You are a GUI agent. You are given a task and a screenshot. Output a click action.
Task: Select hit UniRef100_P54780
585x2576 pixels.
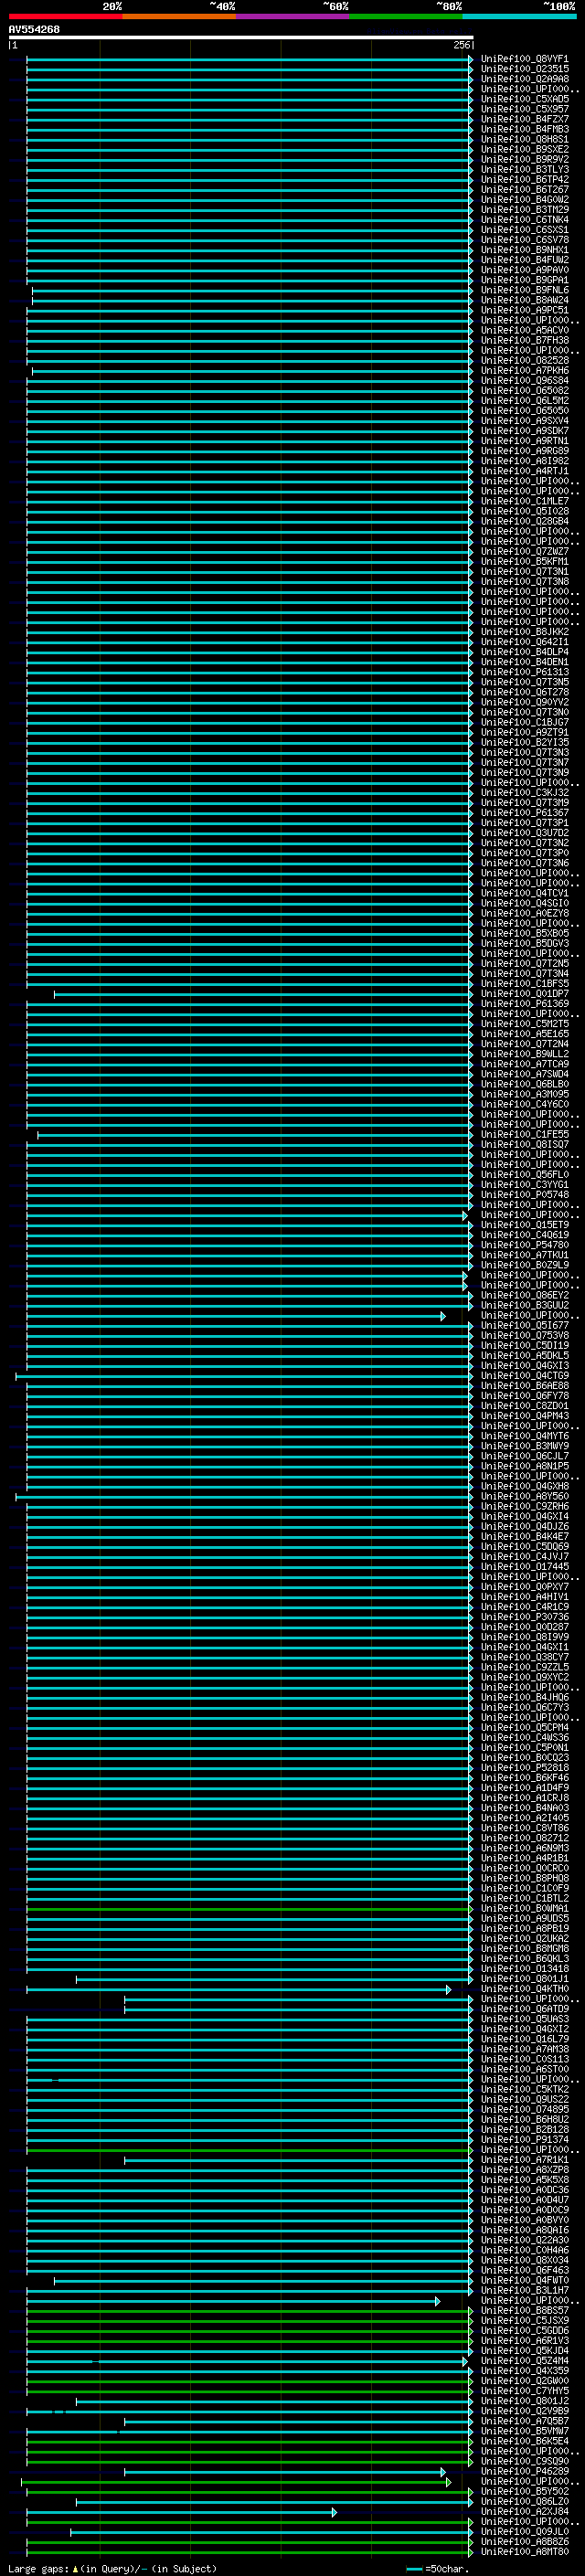tap(524, 1245)
